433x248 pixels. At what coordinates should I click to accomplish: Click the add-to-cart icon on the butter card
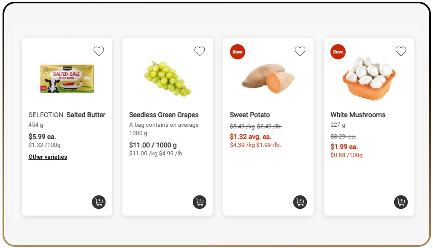coord(99,202)
